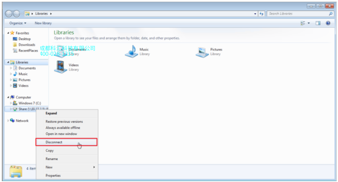The width and height of the screenshot is (338, 182).
Task: Select Downloads in Favorites
Action: coord(27,44)
